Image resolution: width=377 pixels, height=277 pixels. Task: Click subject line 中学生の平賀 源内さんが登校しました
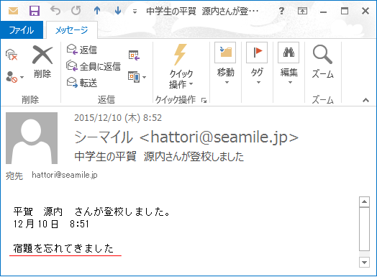coord(159,157)
